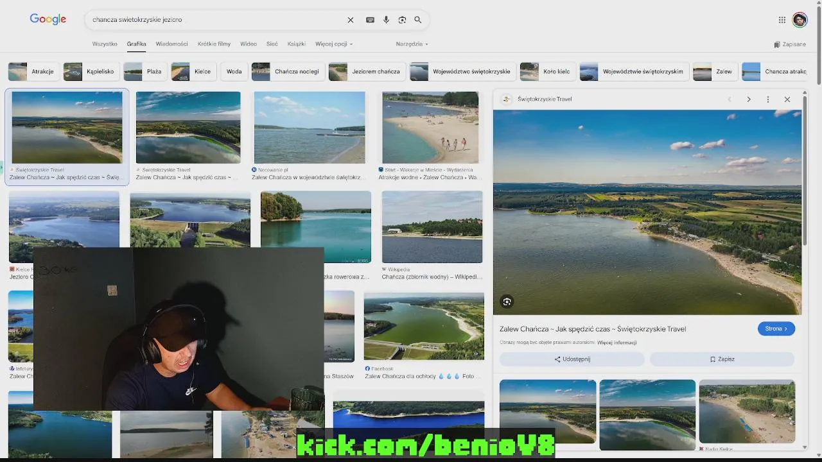Open the Książki tab

click(x=297, y=44)
